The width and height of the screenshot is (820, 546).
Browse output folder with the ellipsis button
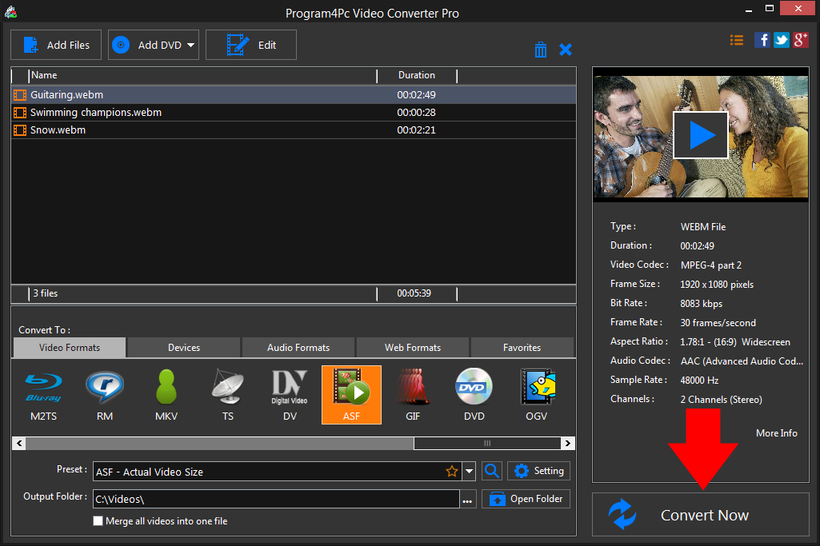[x=468, y=498]
